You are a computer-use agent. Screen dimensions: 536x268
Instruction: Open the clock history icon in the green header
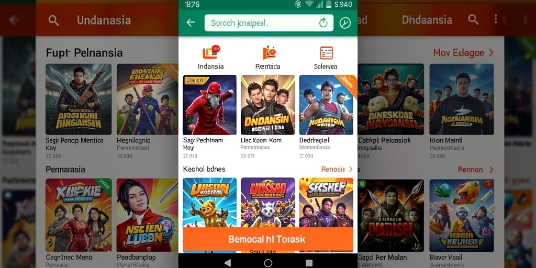click(345, 23)
